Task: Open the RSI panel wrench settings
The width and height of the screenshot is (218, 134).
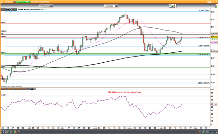Action: [30, 89]
